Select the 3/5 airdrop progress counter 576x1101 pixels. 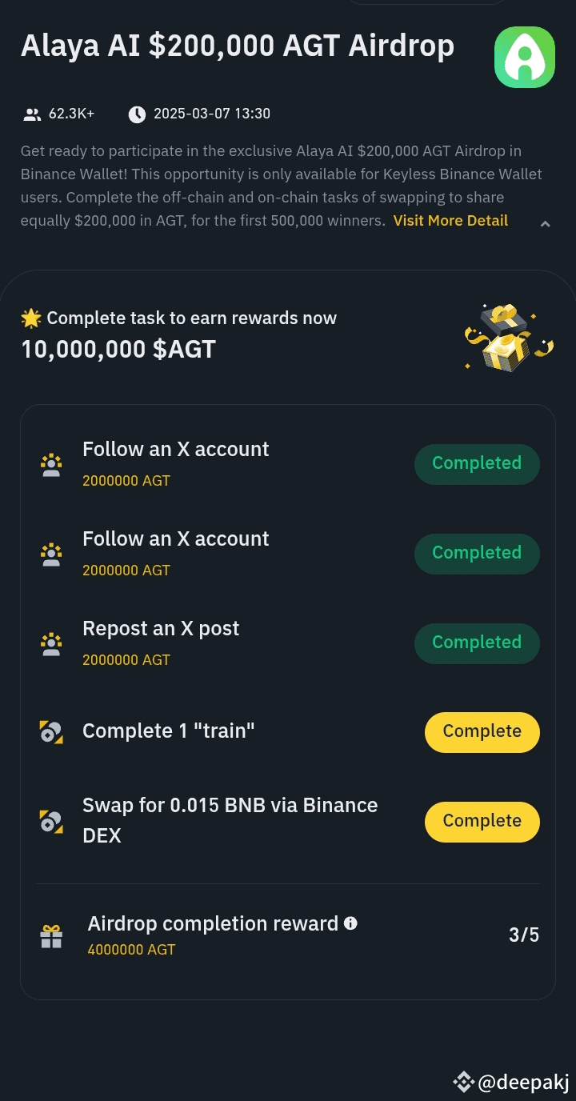[x=524, y=935]
